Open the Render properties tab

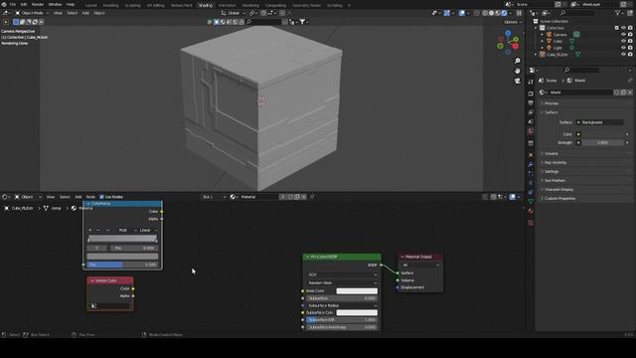(x=531, y=93)
